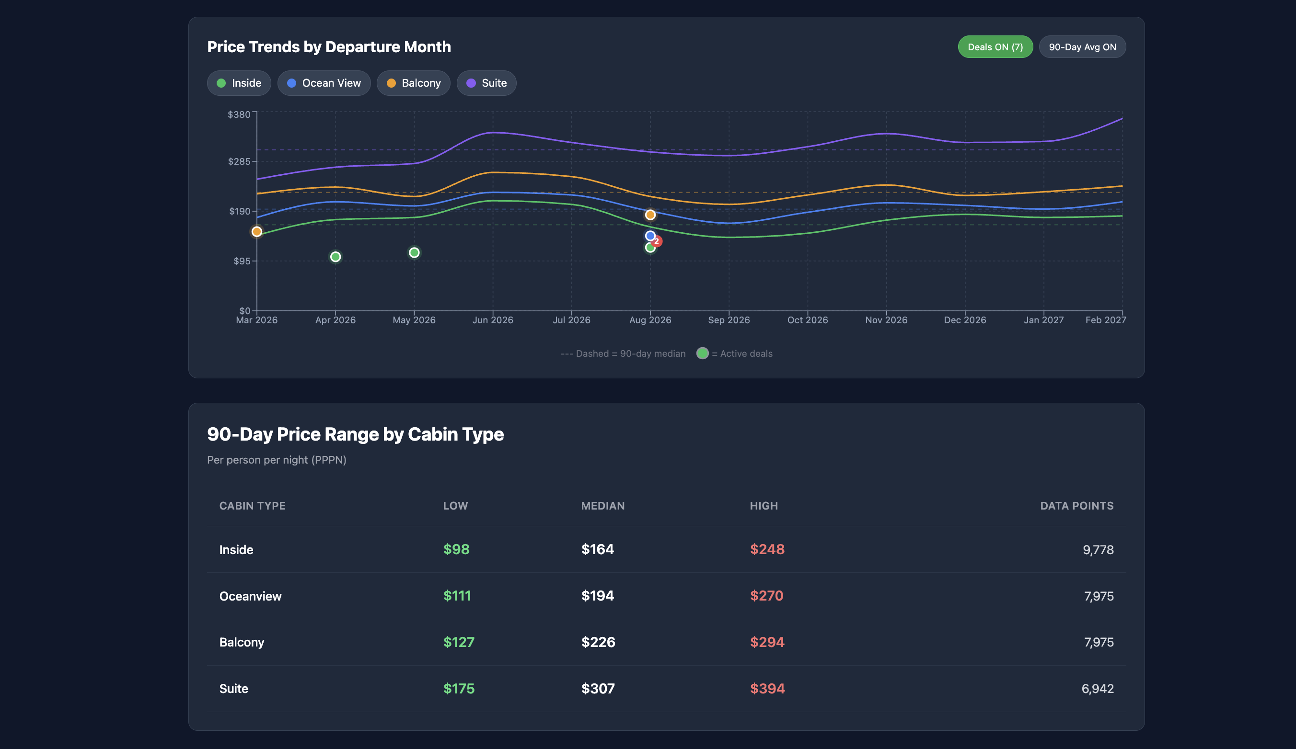Click the MEDIAN column header
The width and height of the screenshot is (1296, 749).
pyautogui.click(x=603, y=506)
